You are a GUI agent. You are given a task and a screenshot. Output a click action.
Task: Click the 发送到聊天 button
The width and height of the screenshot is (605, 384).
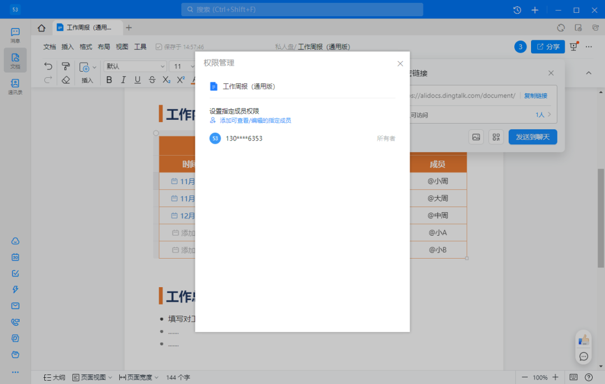532,137
